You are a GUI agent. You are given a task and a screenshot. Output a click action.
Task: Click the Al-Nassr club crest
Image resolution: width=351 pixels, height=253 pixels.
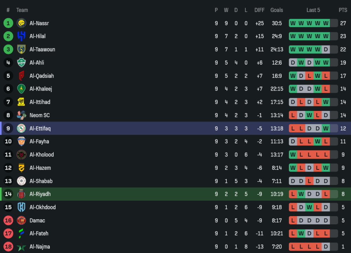(21, 23)
